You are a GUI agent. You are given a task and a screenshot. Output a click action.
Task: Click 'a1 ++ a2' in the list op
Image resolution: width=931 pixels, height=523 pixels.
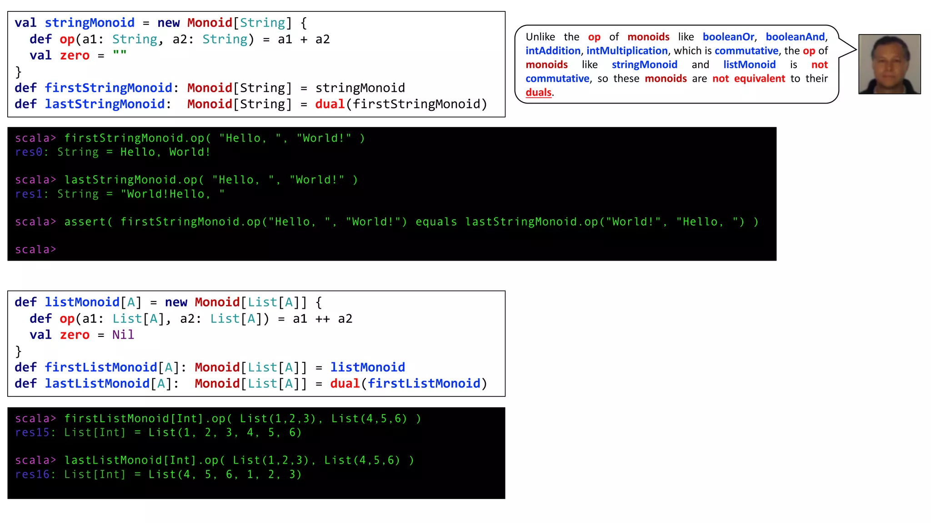coord(323,319)
